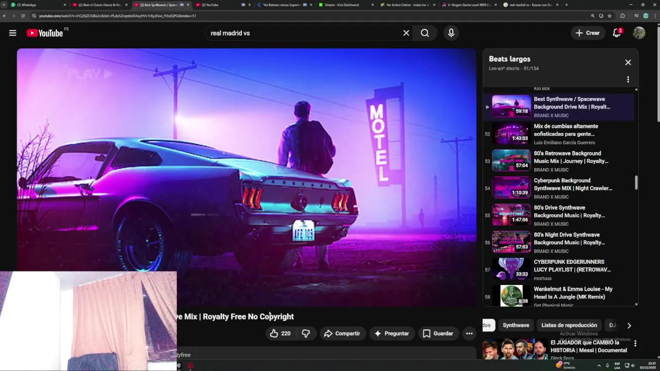Image resolution: width=660 pixels, height=371 pixels.
Task: Switch to real madrid vs Google tab
Action: (530, 5)
